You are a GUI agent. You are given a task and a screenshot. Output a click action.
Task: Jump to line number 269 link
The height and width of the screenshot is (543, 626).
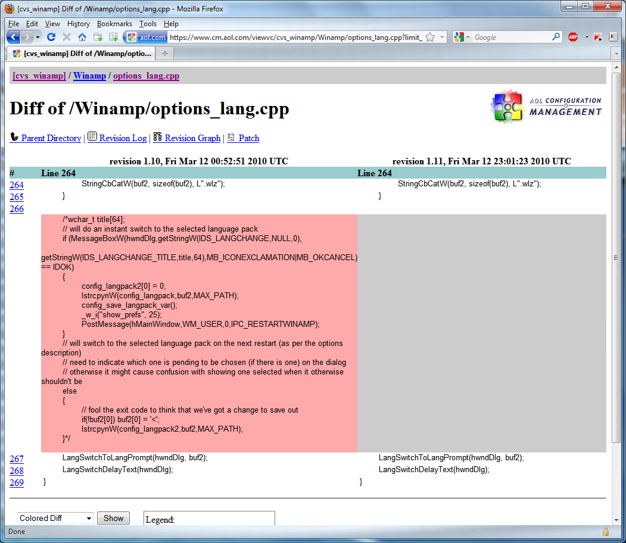(x=17, y=483)
